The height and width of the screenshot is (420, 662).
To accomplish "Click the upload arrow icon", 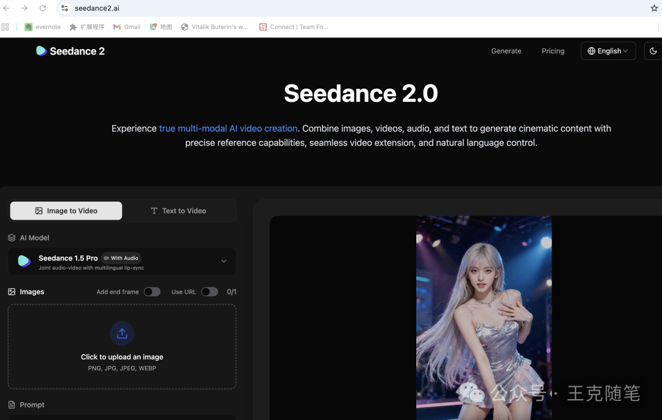I will [122, 334].
